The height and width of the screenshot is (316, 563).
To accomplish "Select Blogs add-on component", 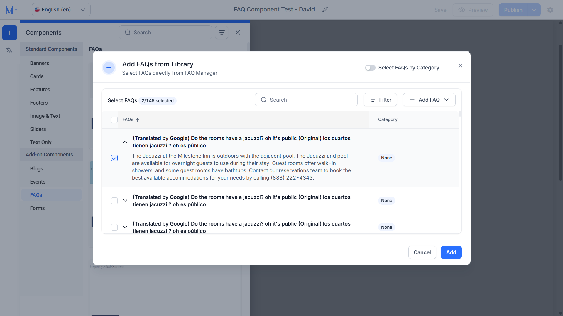I will pyautogui.click(x=36, y=169).
